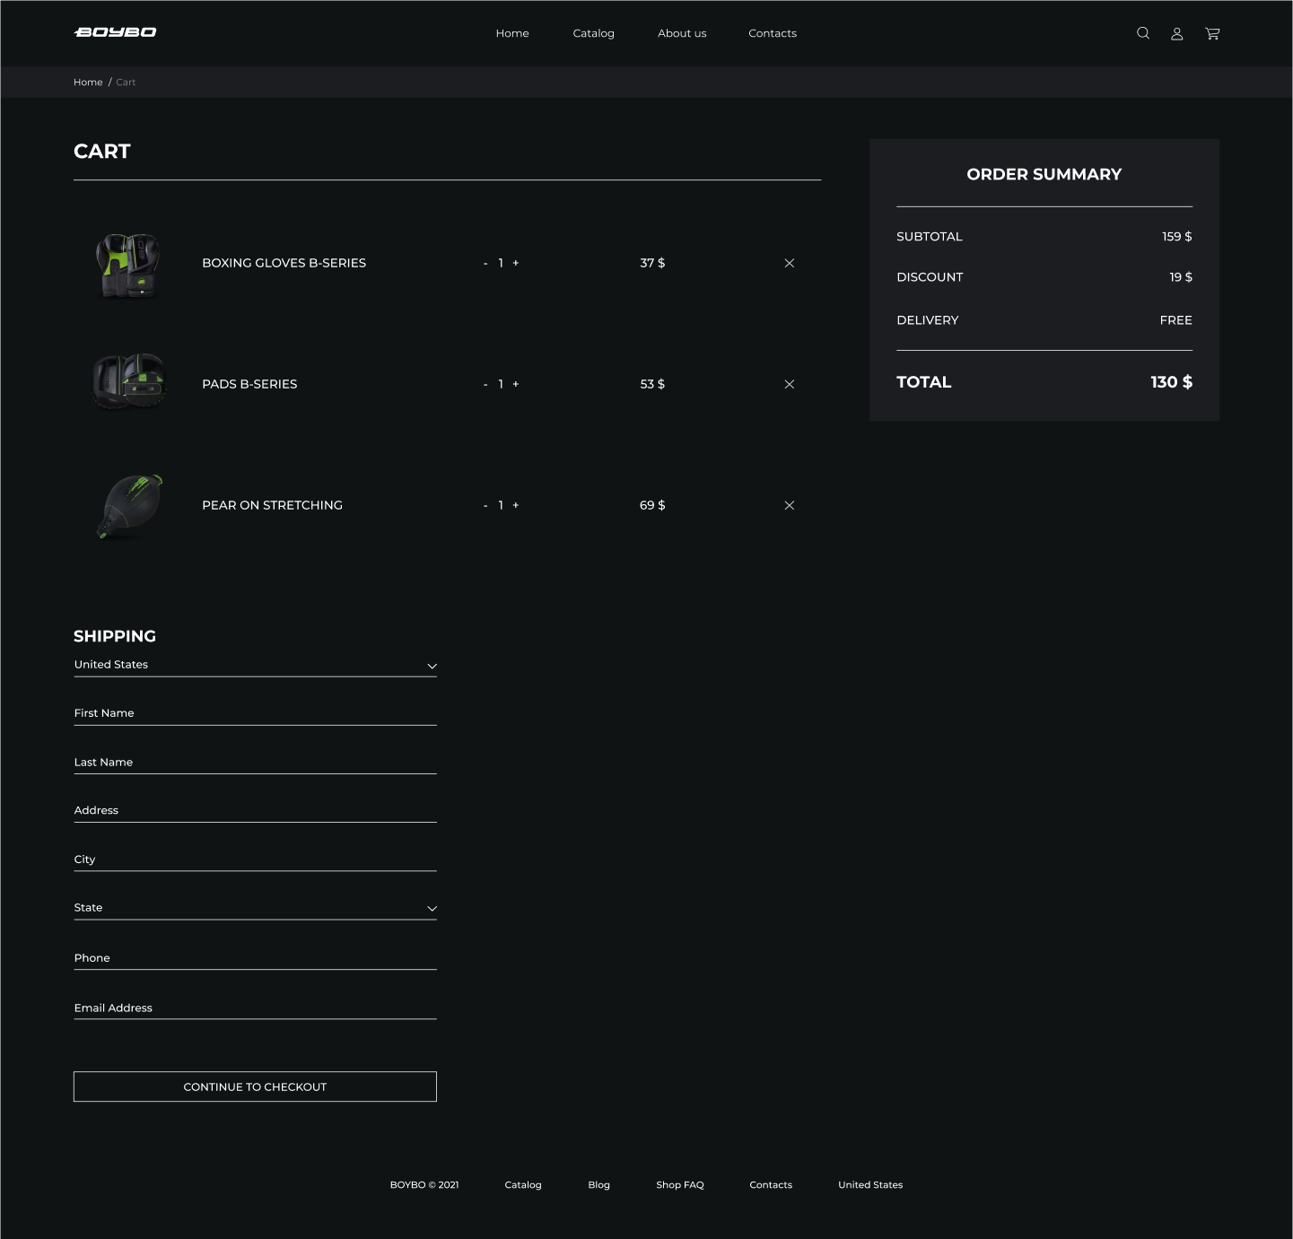Click the Pear on Stretching product thumbnail

click(130, 506)
